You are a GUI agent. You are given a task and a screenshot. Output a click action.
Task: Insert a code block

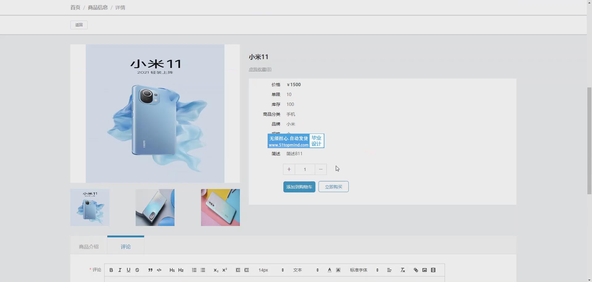[x=159, y=270]
